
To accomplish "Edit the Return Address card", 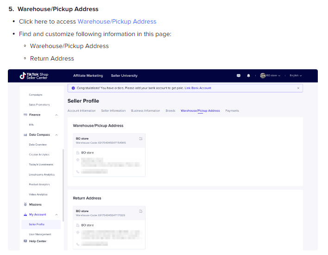I will point(141,211).
